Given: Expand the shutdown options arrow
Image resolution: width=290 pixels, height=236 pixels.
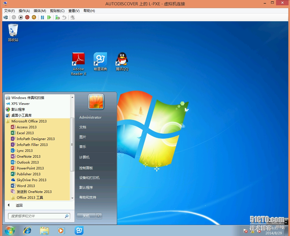Looking at the screenshot, I should click(99, 216).
